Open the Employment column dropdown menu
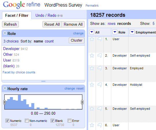 click(x=132, y=32)
